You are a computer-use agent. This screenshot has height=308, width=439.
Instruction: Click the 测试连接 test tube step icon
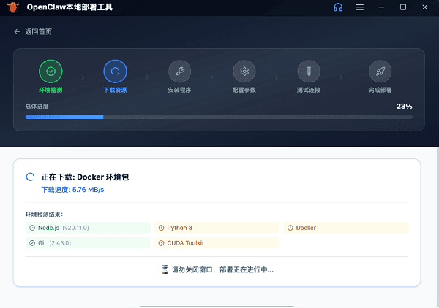click(x=309, y=72)
